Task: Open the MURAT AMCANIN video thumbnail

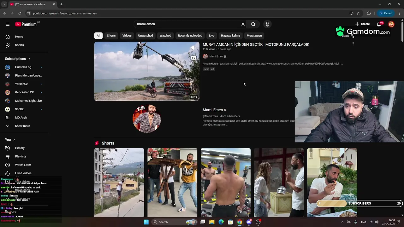Action: (147, 71)
